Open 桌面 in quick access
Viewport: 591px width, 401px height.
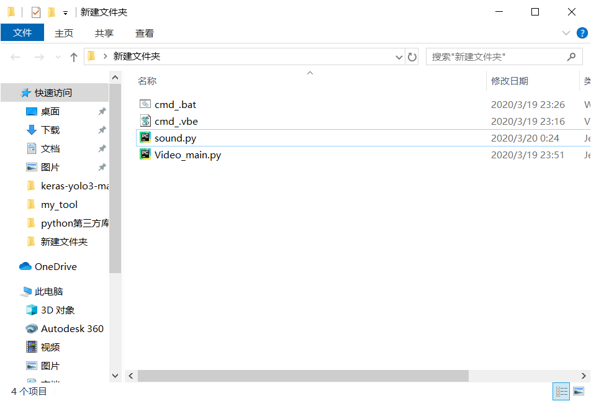click(x=50, y=112)
